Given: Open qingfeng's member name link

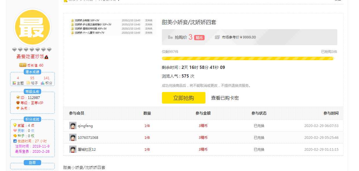Looking at the screenshot, I should point(85,126).
